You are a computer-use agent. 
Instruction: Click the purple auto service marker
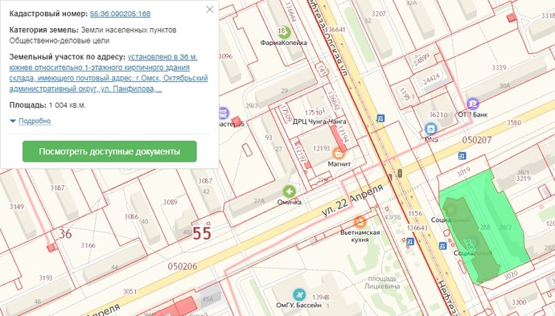(x=223, y=113)
